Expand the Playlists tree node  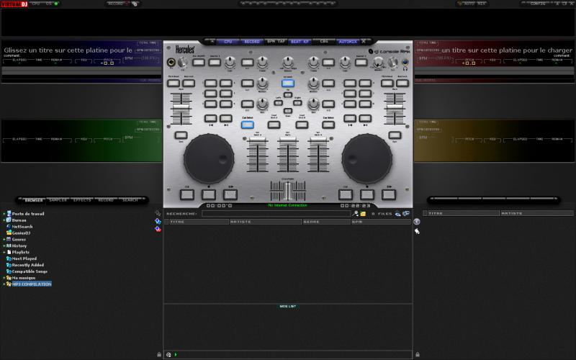4,252
